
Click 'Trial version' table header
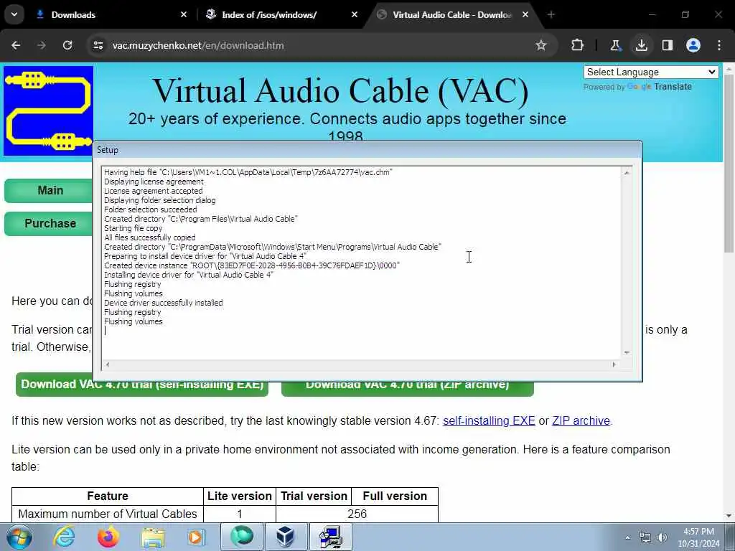[314, 496]
